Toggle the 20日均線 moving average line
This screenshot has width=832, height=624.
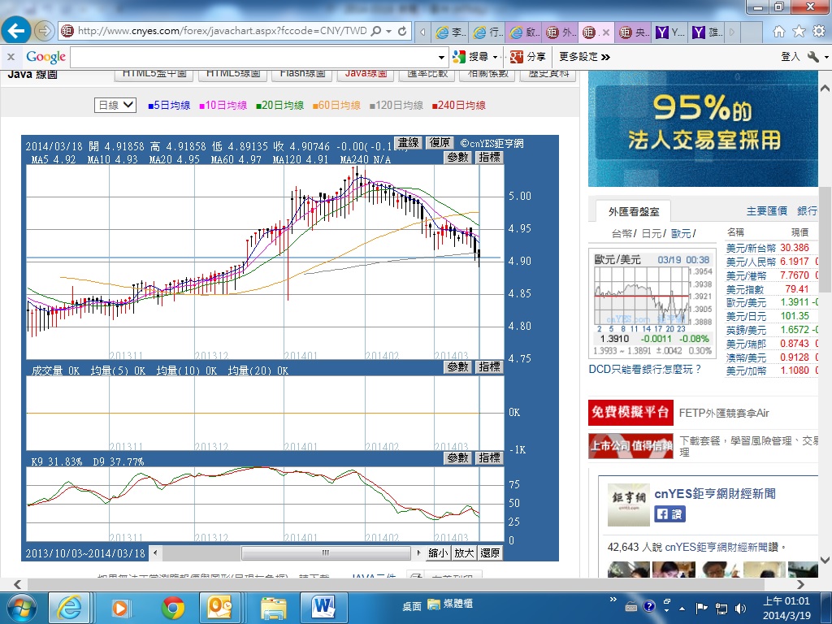(279, 105)
